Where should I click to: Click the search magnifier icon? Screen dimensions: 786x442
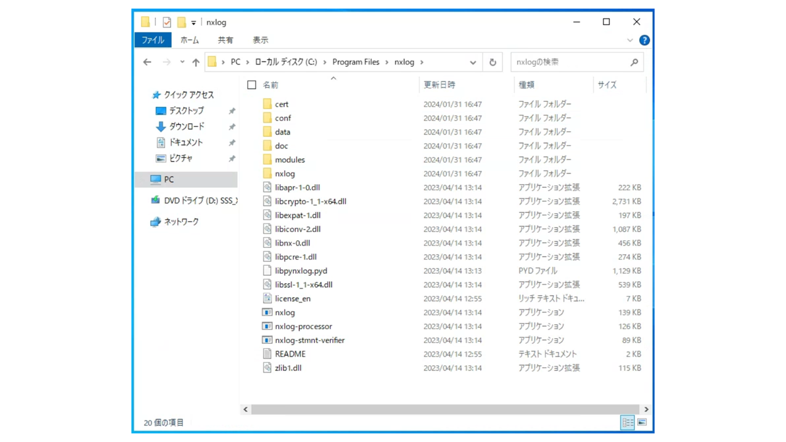coord(634,62)
